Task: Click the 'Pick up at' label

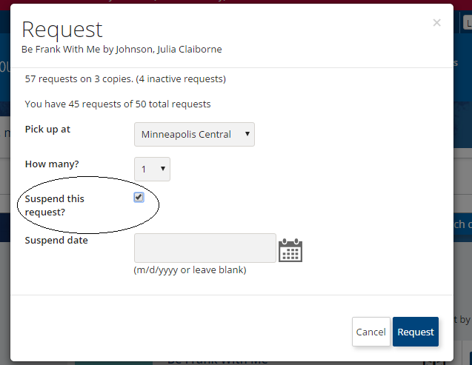Action: (x=47, y=130)
